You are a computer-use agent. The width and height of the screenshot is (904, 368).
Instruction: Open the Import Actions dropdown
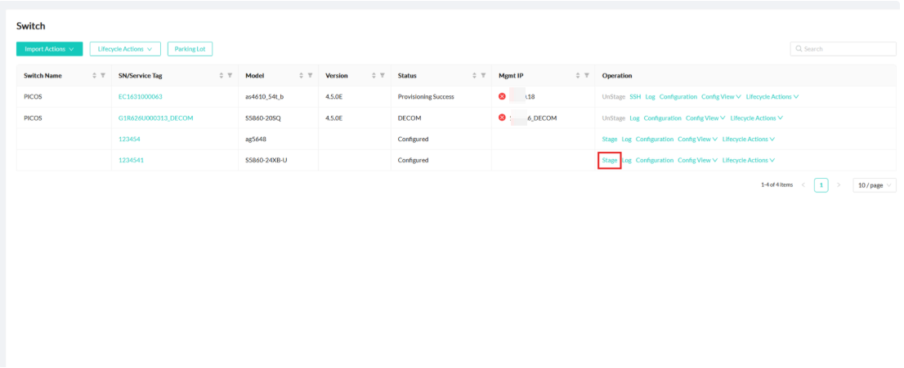[x=49, y=49]
